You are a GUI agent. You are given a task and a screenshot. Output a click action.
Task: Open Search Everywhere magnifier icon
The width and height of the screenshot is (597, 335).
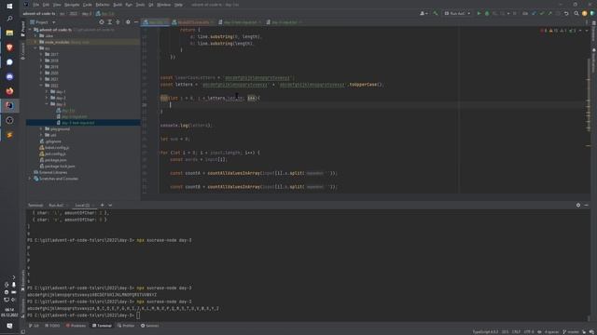[x=576, y=13]
